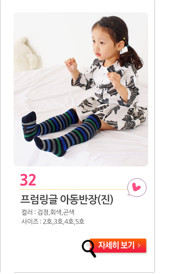Click the white plush toy in photo
Image resolution: width=182 pixels, height=274 pixels.
[x=26, y=55]
